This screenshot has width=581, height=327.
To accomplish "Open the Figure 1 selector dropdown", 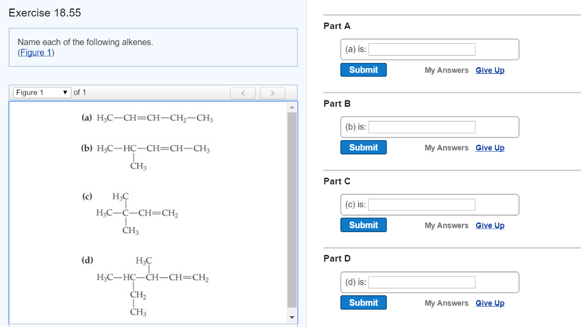I will pyautogui.click(x=41, y=92).
